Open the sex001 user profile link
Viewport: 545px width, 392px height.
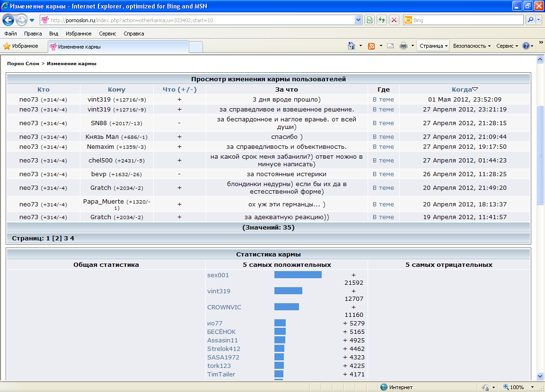[218, 275]
